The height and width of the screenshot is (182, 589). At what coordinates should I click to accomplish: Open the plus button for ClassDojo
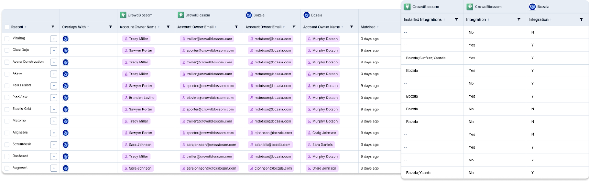54,50
